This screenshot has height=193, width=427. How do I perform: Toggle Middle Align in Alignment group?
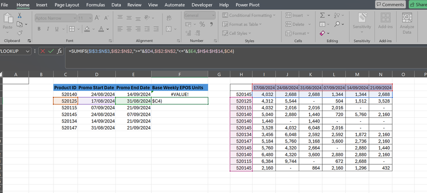(x=129, y=17)
